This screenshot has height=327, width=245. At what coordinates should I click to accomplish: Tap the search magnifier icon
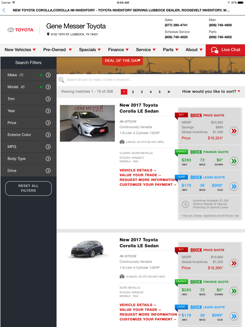[61, 80]
